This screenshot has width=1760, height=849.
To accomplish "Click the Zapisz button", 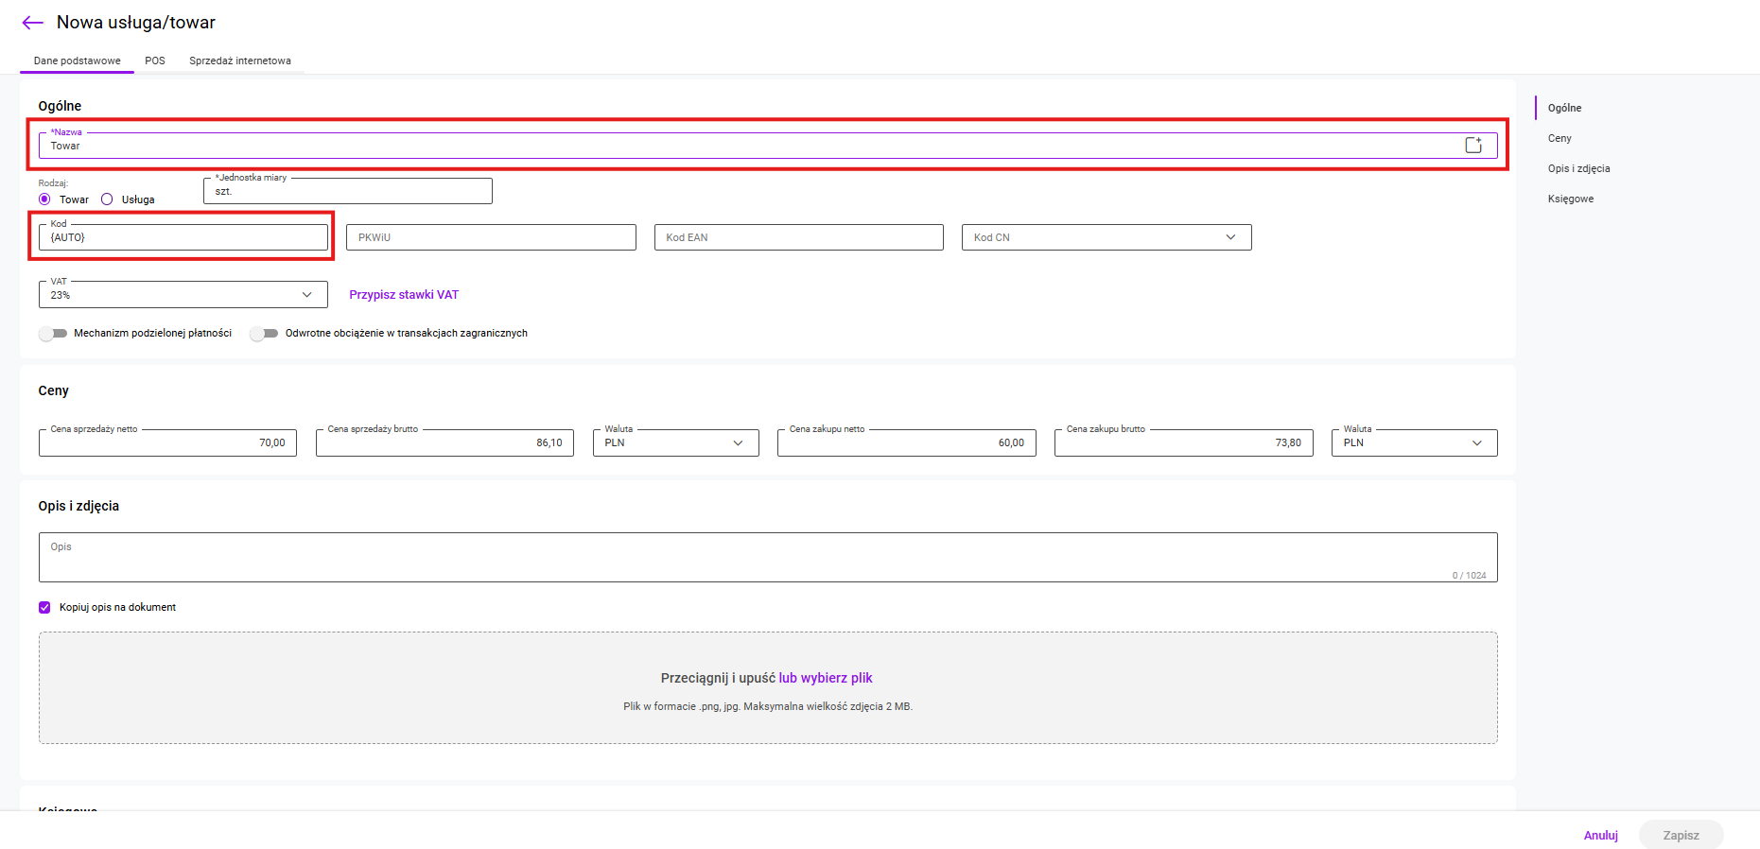I will pos(1681,836).
